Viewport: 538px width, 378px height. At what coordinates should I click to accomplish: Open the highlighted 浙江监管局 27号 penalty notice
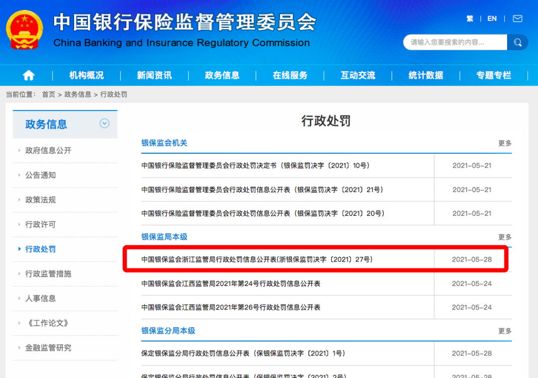click(257, 260)
